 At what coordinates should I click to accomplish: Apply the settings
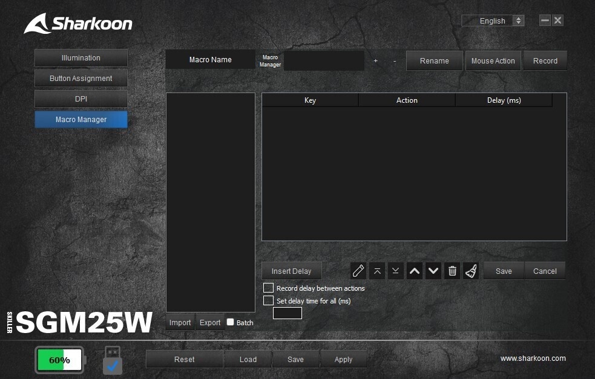[343, 359]
